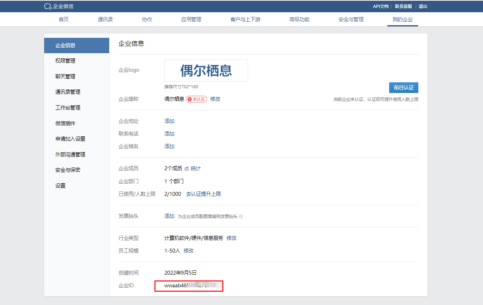The height and width of the screenshot is (305, 483).
Task: Click 修改 next to the company short name
Action: coord(215,99)
